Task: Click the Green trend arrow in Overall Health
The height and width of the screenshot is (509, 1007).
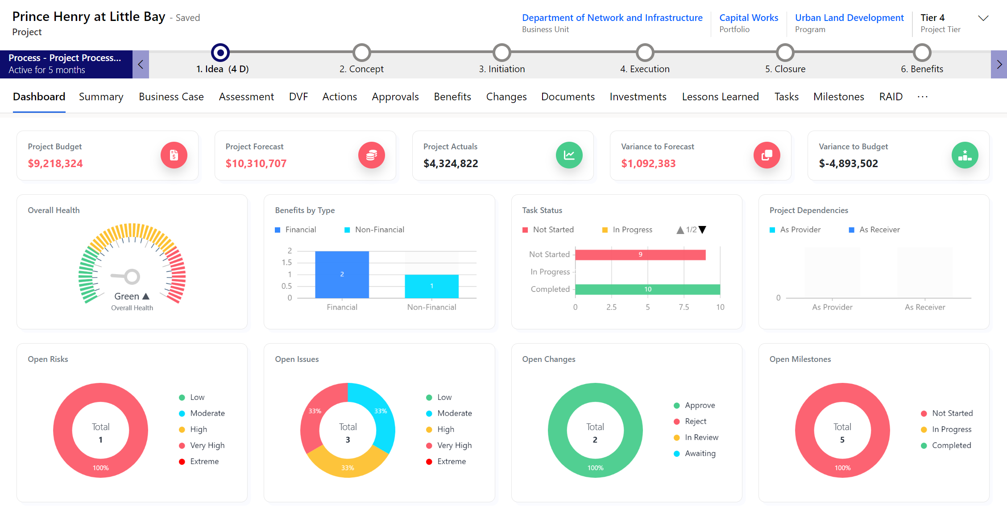Action: 146,296
